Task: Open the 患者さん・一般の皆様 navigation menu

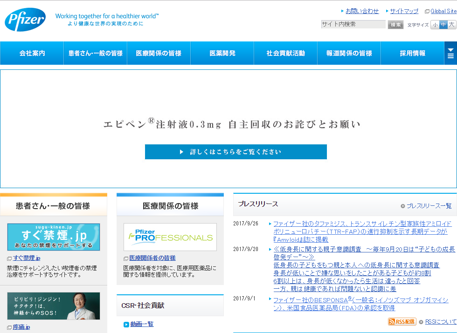Action: pos(95,53)
